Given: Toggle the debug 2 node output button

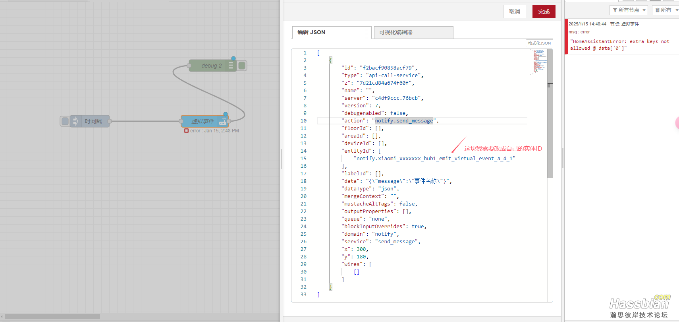Looking at the screenshot, I should click(242, 66).
